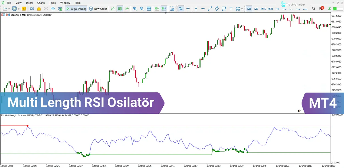Viewport: 344px width, 168px height.
Task: Open the MetaEditor via the IDE icon
Action: (x=32, y=9)
